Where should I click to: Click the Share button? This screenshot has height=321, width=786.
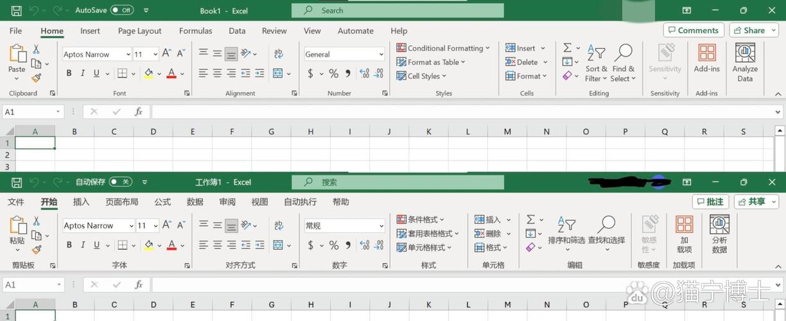(754, 30)
